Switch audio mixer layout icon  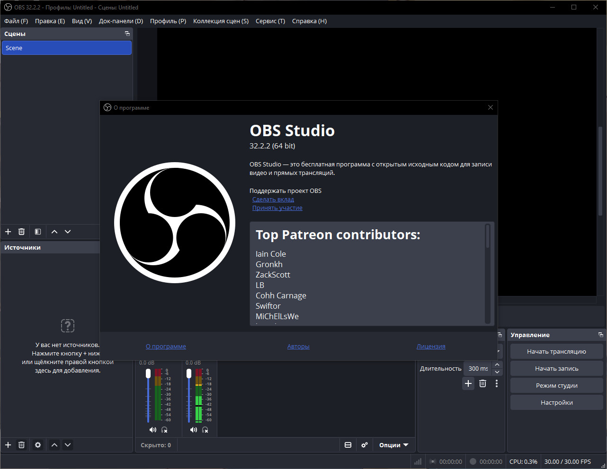(348, 445)
